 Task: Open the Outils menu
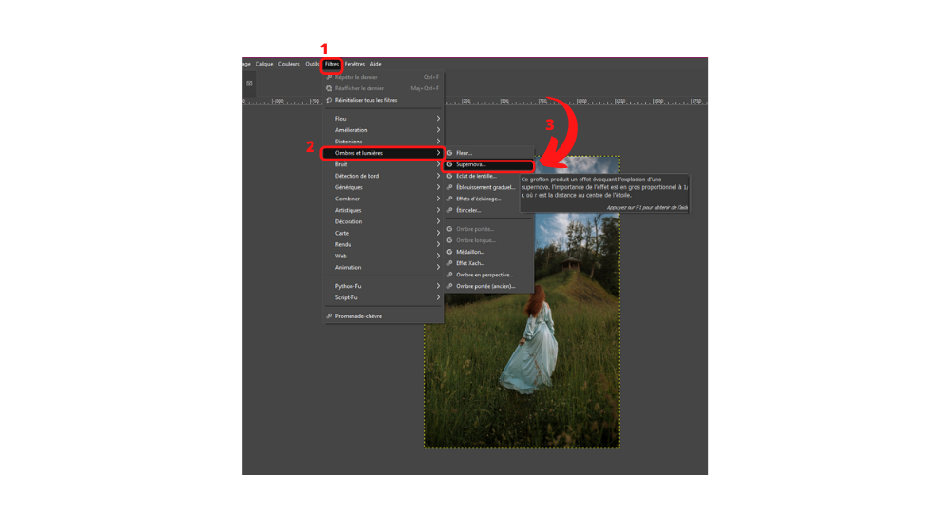[x=312, y=64]
